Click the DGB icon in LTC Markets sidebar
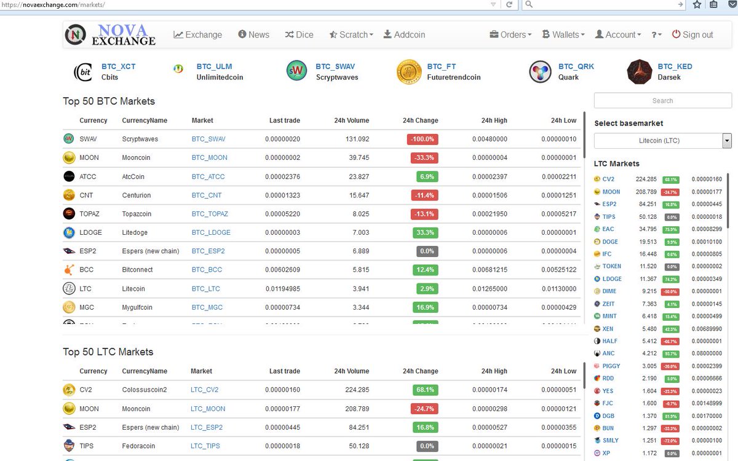738x461 pixels. click(597, 416)
